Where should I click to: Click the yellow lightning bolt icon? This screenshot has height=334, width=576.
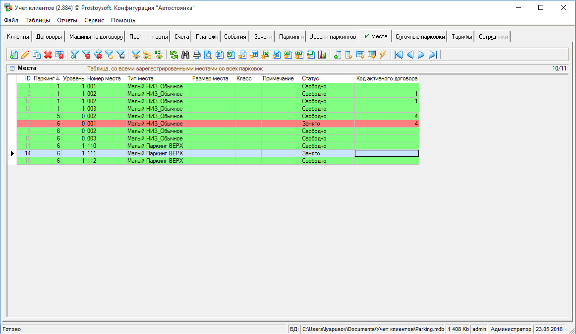[x=383, y=55]
